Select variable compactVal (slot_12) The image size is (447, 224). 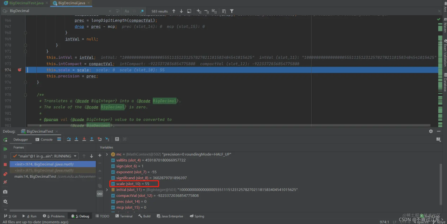[x=155, y=195]
